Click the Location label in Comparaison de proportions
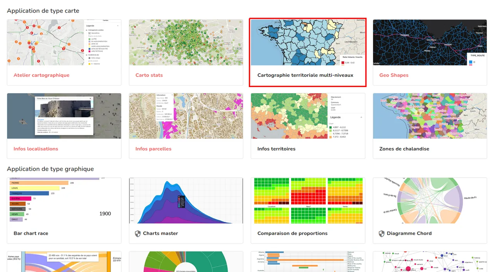493x272 pixels. click(x=272, y=207)
